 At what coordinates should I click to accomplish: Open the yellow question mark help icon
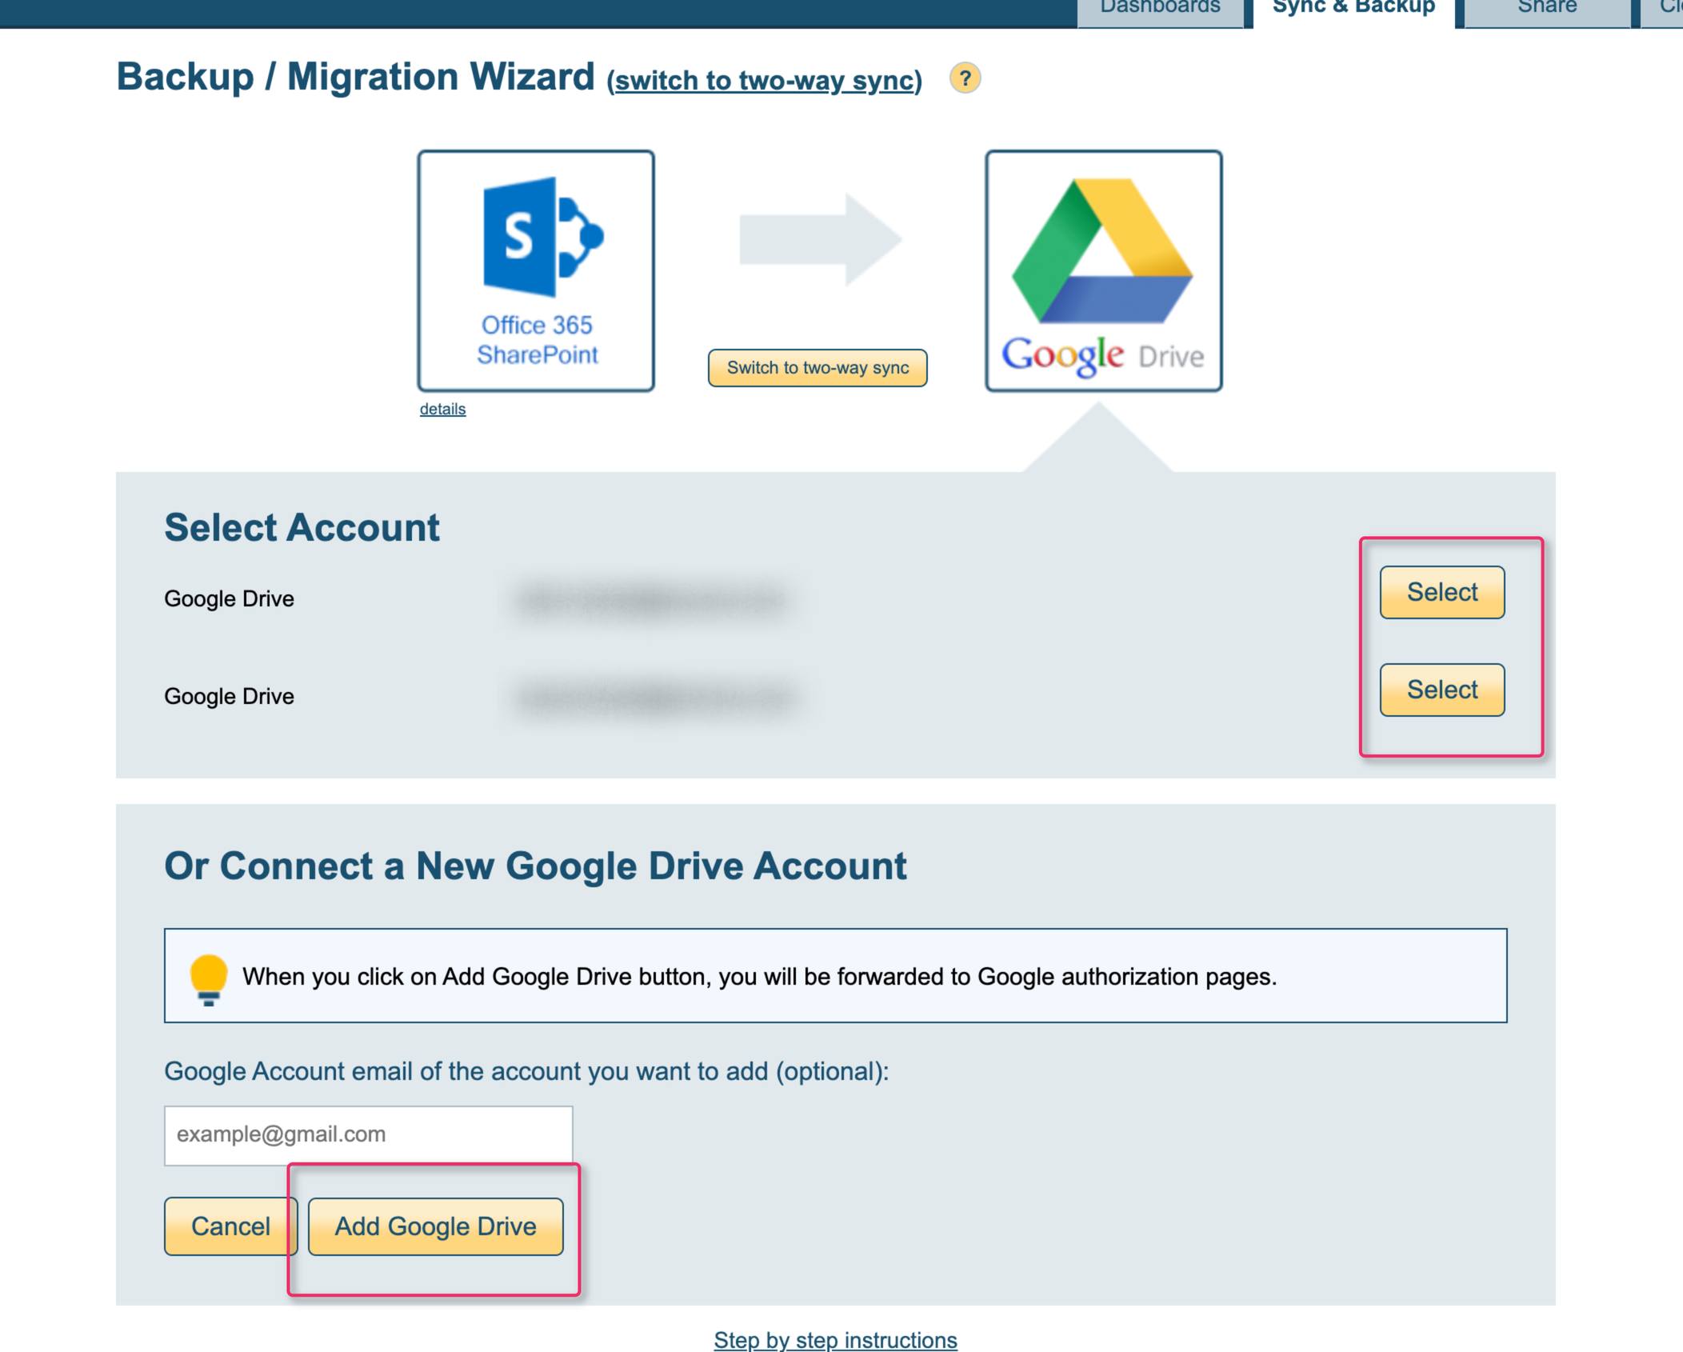(x=965, y=78)
